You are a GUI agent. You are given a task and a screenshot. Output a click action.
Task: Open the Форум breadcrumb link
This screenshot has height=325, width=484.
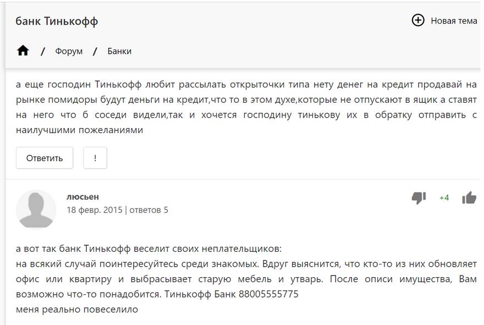[x=69, y=51]
